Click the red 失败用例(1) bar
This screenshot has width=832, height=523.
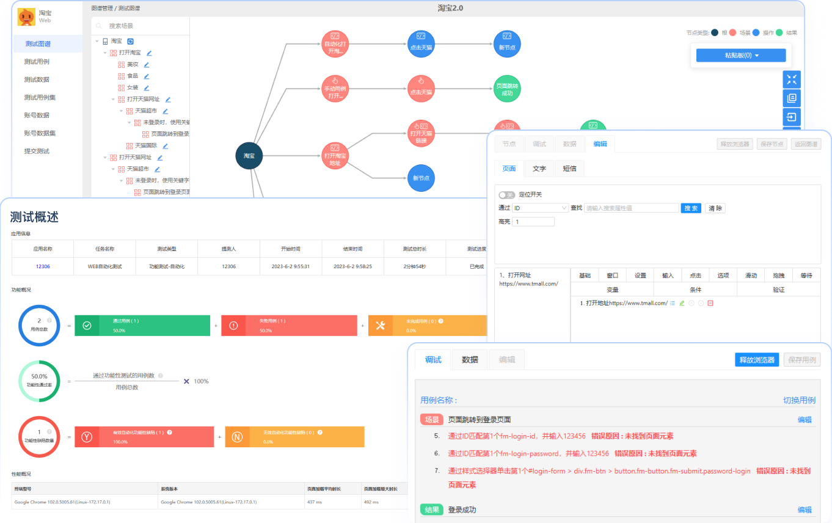pyautogui.click(x=289, y=326)
